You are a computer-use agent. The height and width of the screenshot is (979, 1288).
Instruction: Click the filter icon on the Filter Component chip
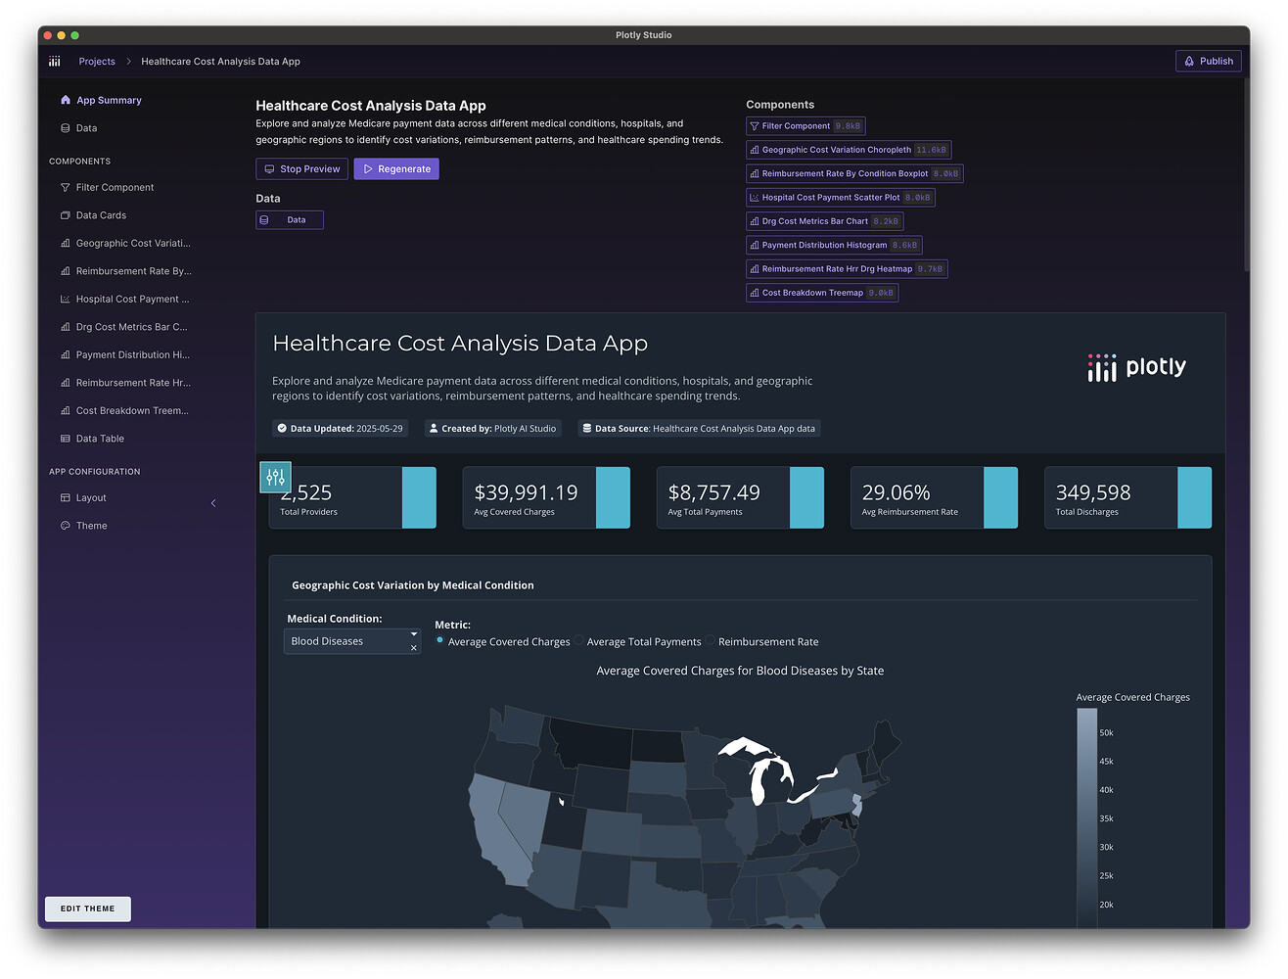point(755,125)
